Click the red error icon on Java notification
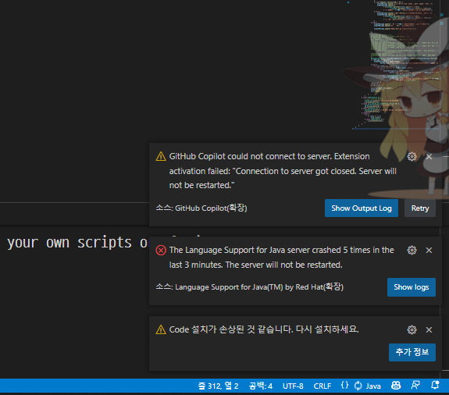 pyautogui.click(x=161, y=251)
